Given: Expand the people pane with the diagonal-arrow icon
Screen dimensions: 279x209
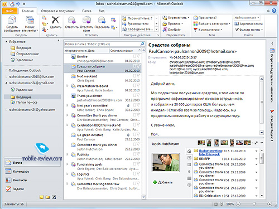Looking at the screenshot, I should (x=256, y=143).
